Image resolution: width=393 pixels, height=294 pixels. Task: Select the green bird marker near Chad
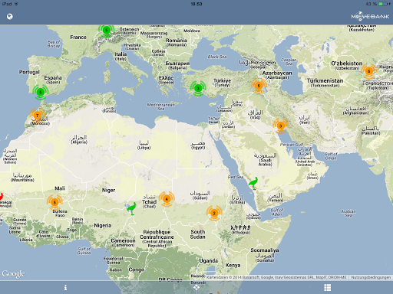(x=132, y=208)
